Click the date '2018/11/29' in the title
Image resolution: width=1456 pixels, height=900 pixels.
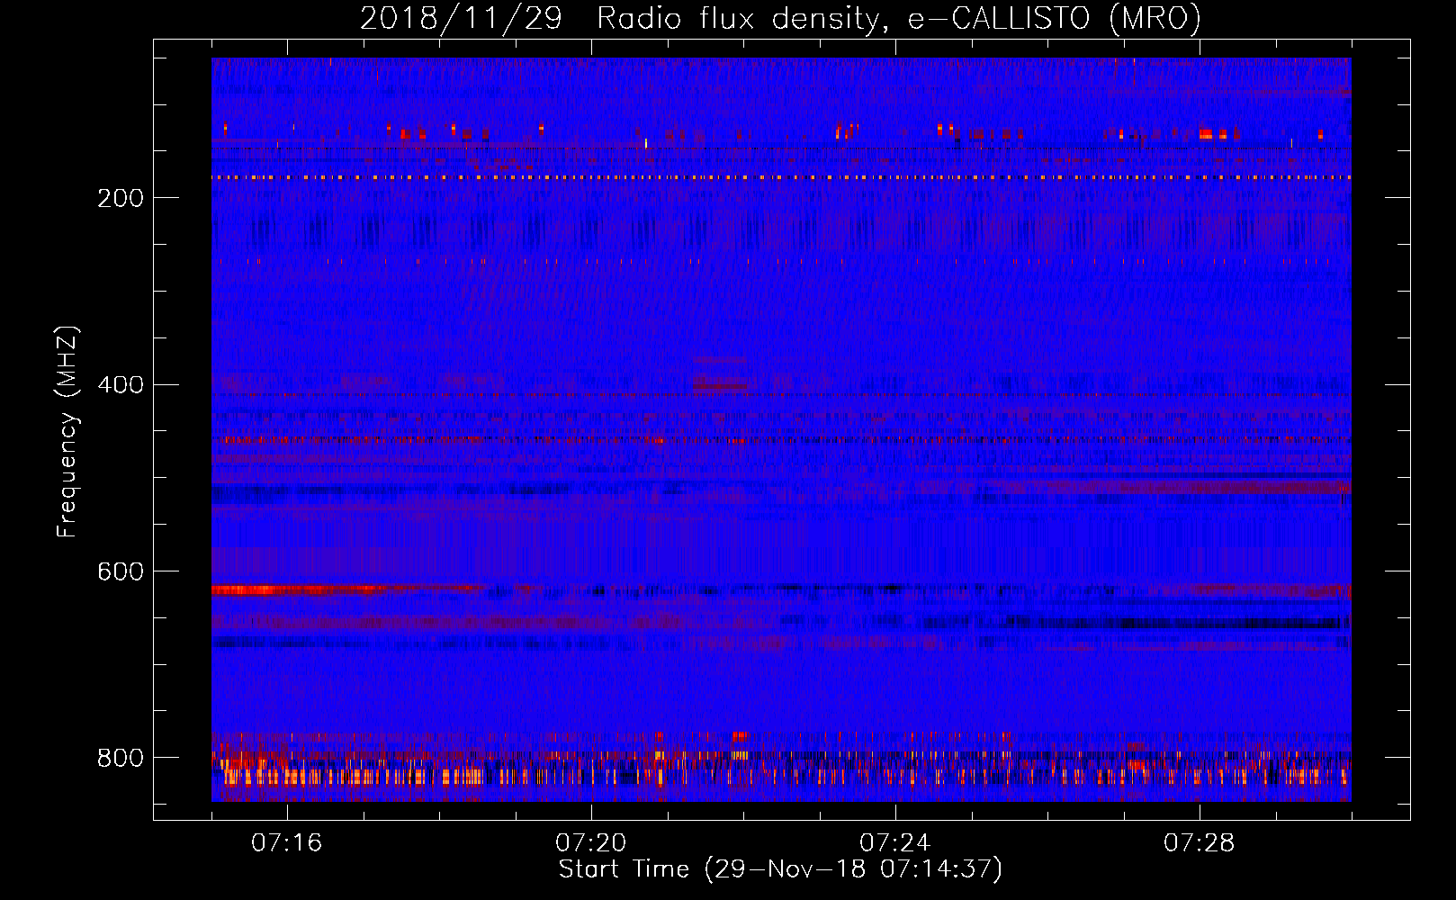(x=461, y=19)
